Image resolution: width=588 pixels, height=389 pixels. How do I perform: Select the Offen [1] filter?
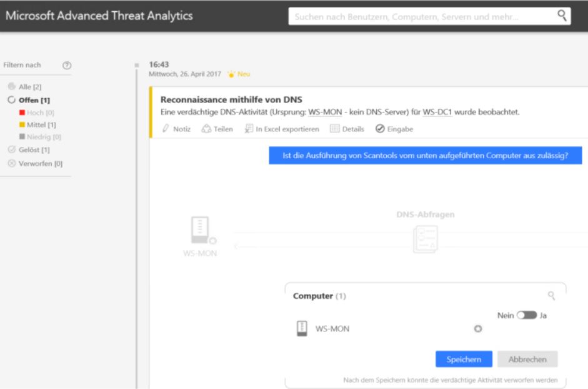tap(29, 100)
